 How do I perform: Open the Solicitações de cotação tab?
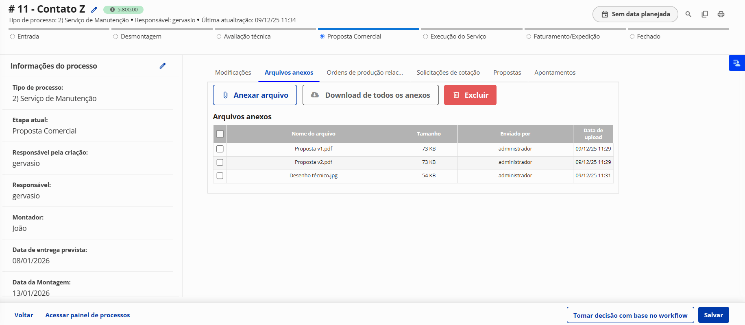[448, 73]
